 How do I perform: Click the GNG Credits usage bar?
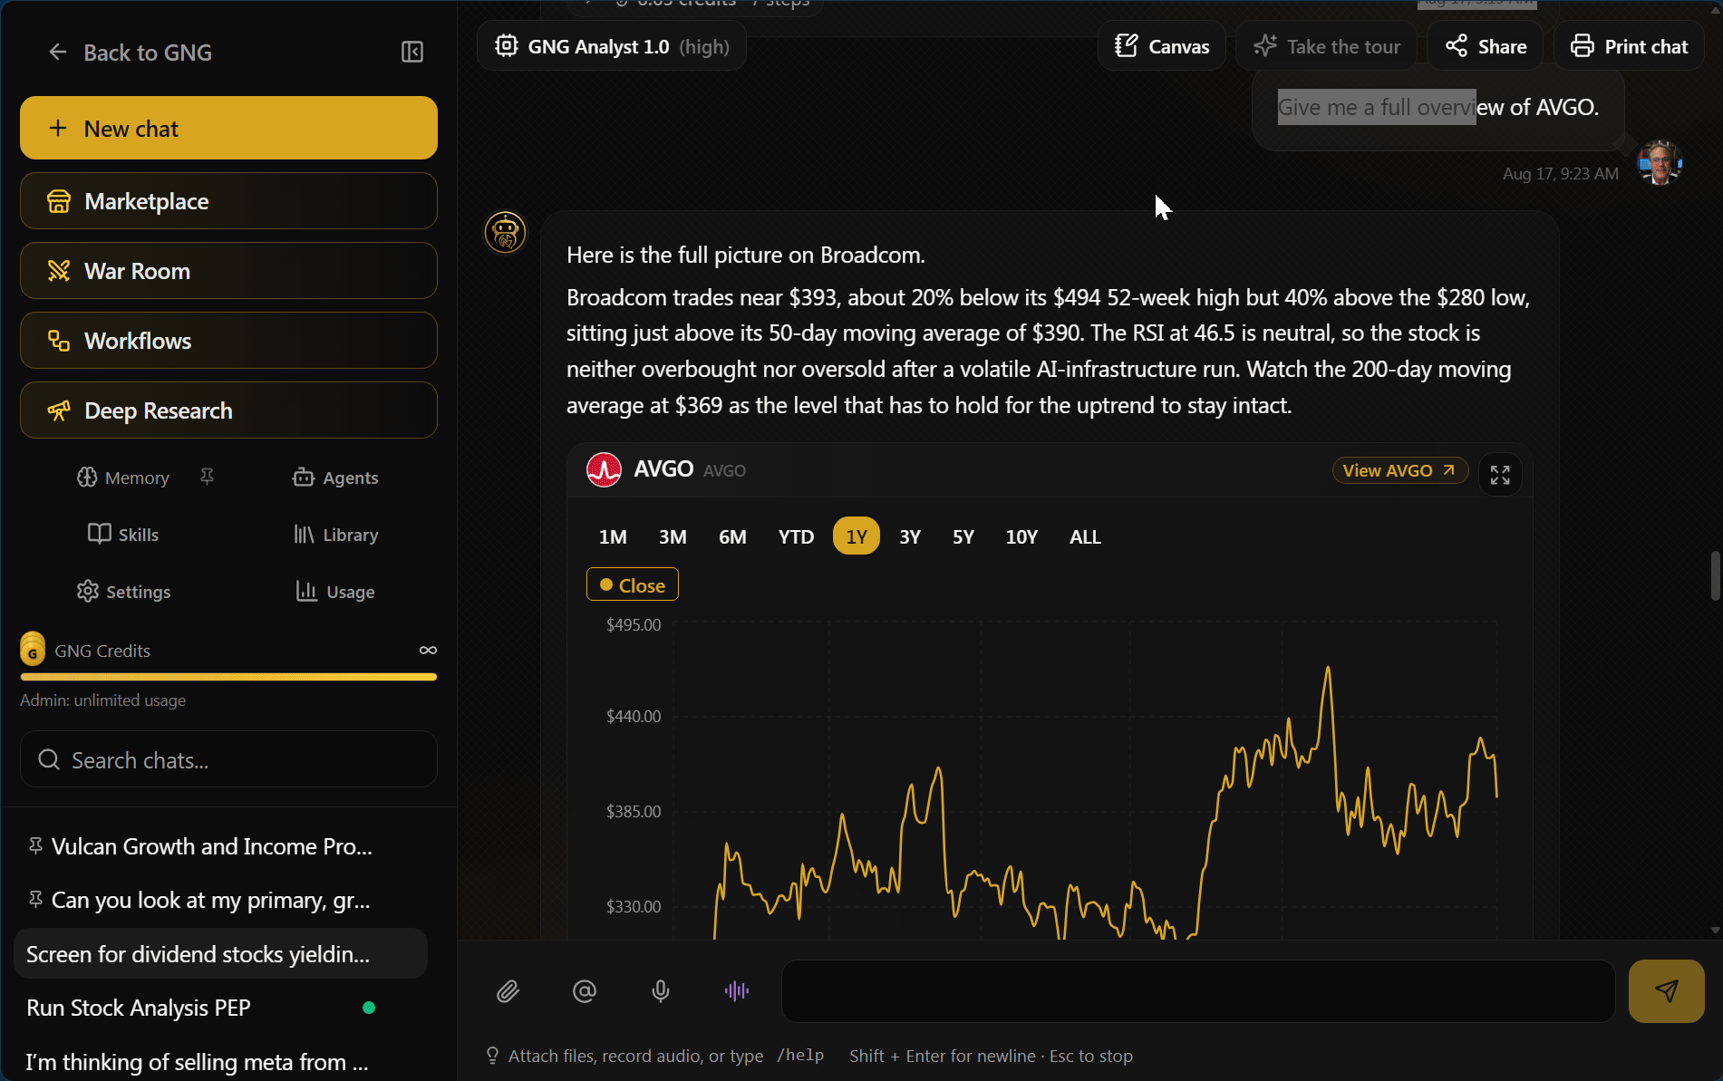click(x=228, y=677)
